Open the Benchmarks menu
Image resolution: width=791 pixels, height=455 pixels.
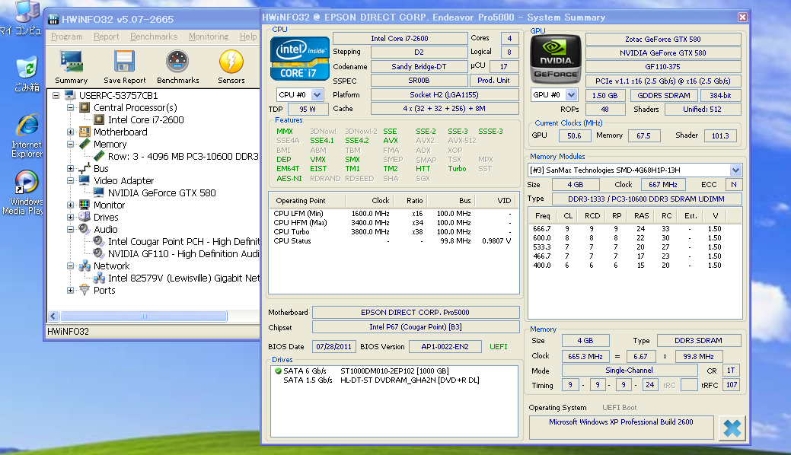pos(154,37)
